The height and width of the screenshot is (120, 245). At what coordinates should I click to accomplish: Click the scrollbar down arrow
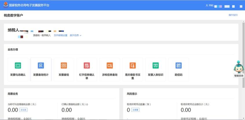243,118
